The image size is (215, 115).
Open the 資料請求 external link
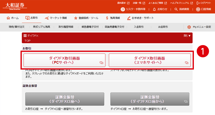(x=123, y=3)
